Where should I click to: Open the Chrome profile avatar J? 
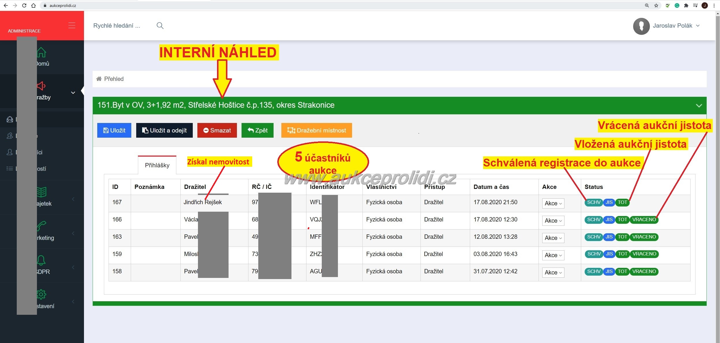point(705,5)
